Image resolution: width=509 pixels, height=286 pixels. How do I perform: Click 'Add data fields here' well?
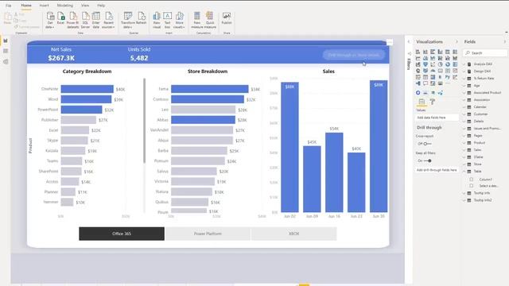tap(437, 118)
